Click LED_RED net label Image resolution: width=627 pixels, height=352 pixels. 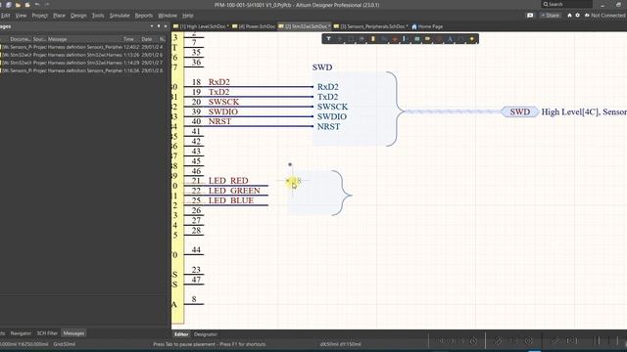pyautogui.click(x=228, y=180)
